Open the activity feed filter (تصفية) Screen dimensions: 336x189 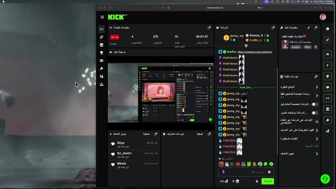point(146,134)
